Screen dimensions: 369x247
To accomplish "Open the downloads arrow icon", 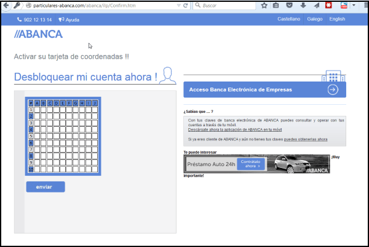I will click(x=303, y=5).
